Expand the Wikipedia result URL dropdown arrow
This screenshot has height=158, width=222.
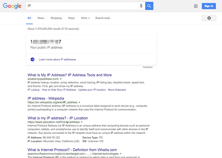pyautogui.click(x=79, y=103)
